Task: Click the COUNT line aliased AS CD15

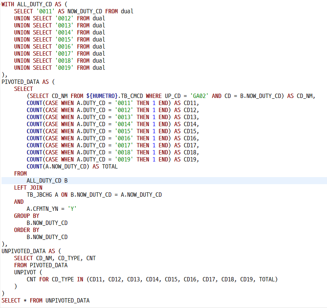Action: [x=113, y=131]
